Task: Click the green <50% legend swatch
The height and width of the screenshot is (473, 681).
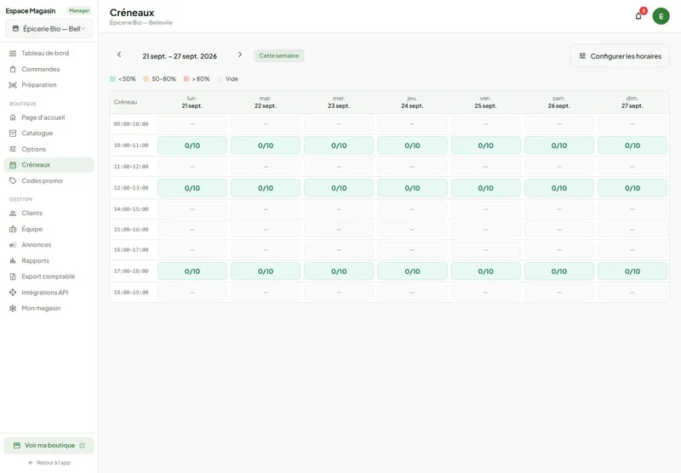Action: pyautogui.click(x=112, y=79)
